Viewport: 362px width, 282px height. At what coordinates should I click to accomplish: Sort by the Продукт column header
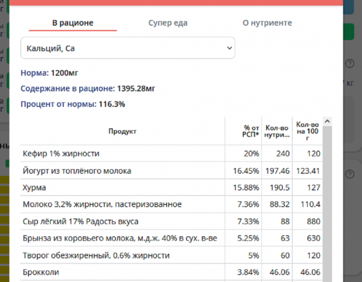point(122,131)
